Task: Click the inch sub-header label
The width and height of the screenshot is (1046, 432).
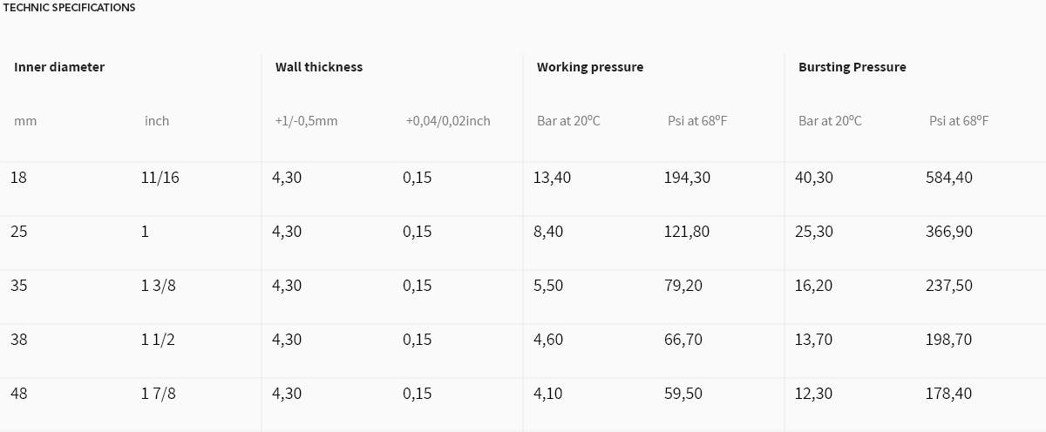Action: tap(157, 121)
